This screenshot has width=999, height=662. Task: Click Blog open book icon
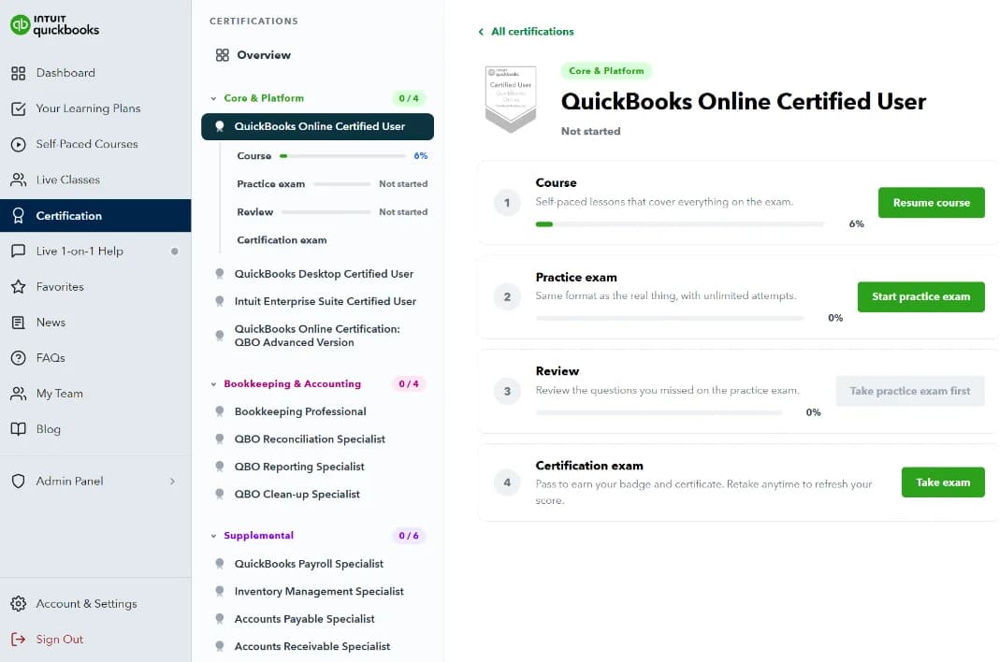click(19, 429)
